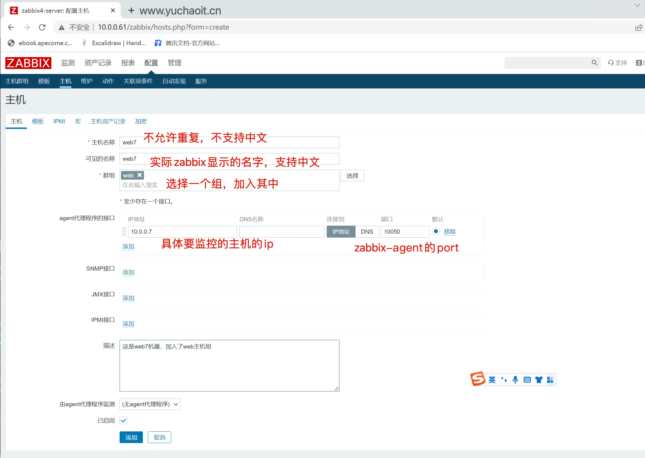Click the blue 添加 submit button
The image size is (645, 458).
point(131,437)
